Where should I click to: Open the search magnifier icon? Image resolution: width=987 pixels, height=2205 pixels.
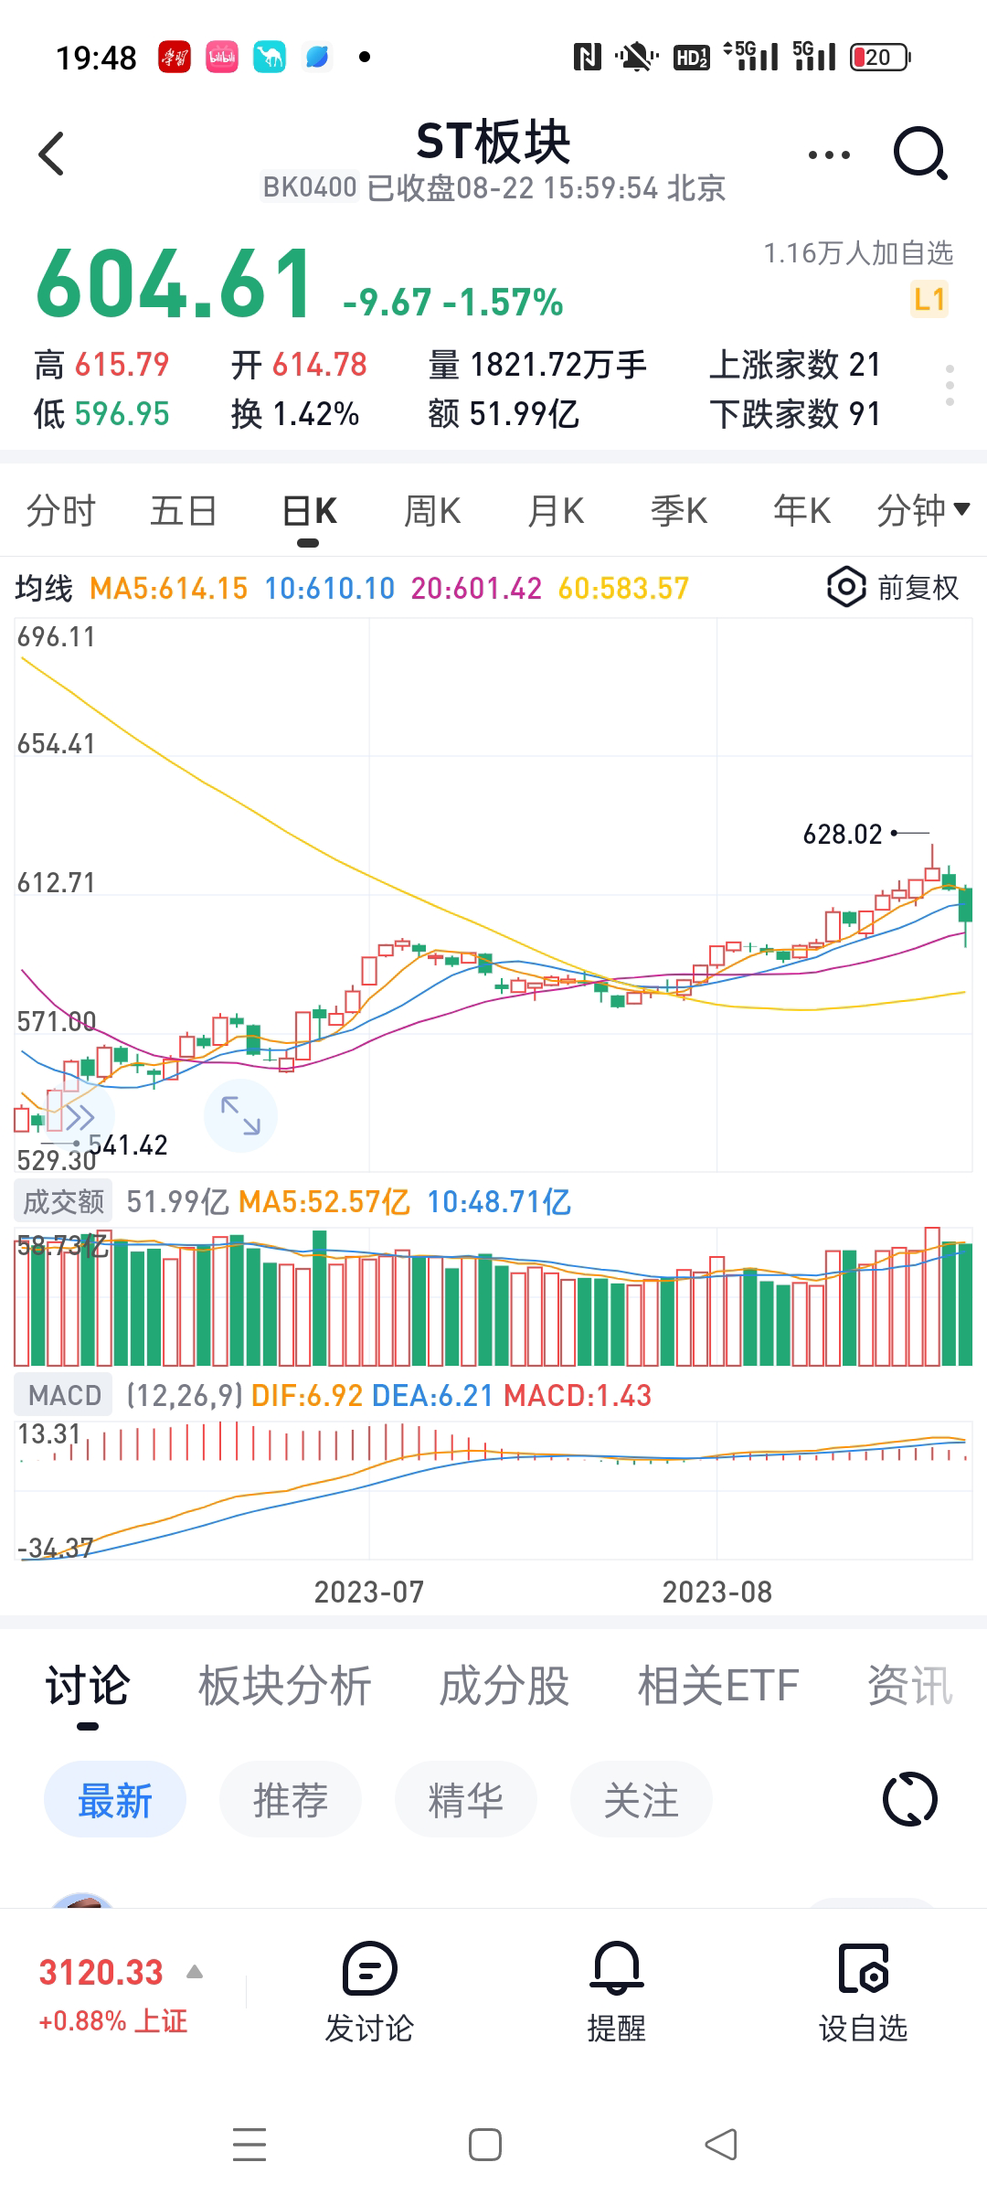tap(919, 154)
